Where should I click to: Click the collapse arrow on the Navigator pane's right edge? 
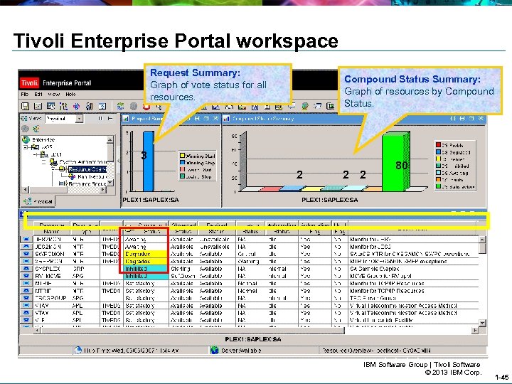(x=118, y=161)
